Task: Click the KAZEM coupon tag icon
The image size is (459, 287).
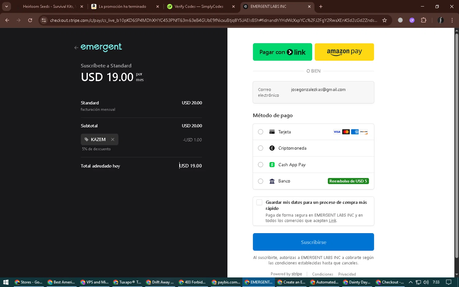Action: [87, 140]
